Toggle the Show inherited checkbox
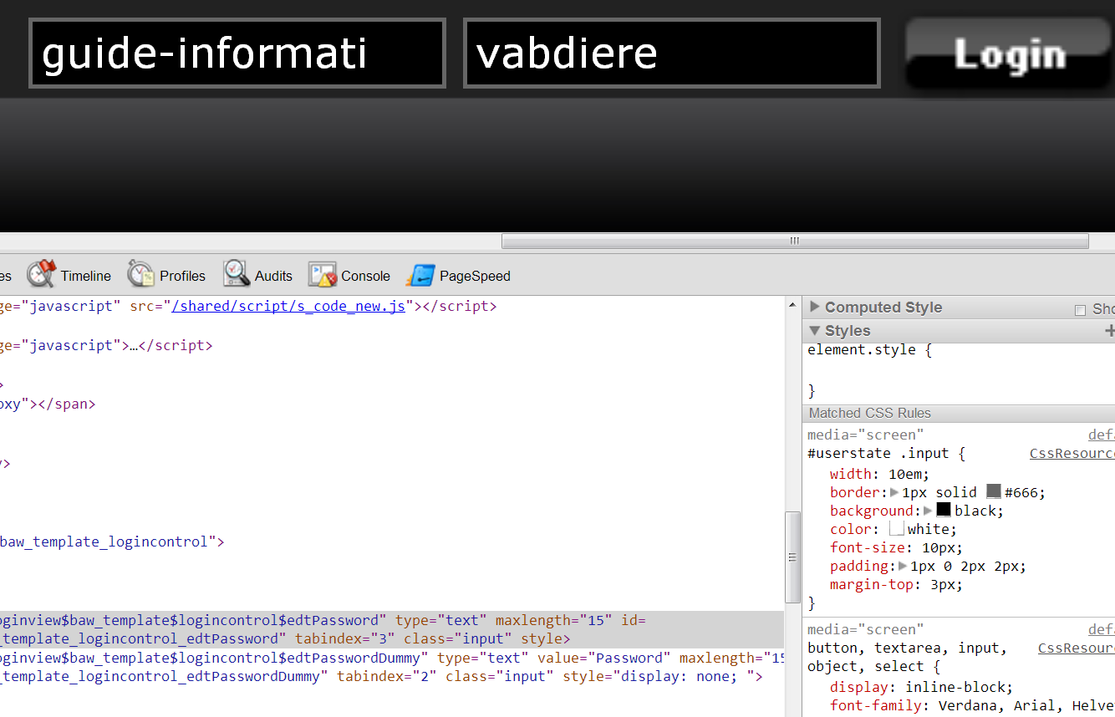1115x717 pixels. [x=1080, y=310]
